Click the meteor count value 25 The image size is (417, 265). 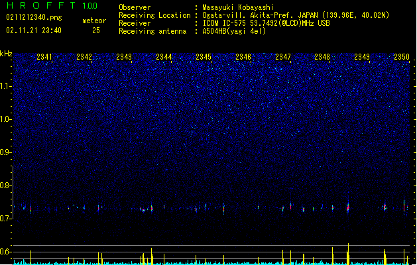(x=96, y=30)
